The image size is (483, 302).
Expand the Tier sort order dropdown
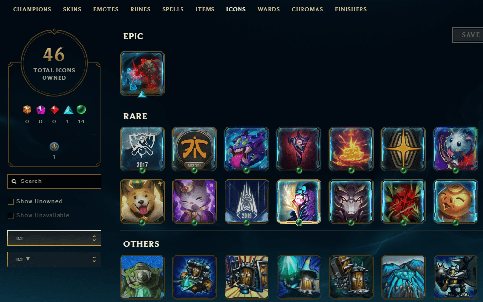pyautogui.click(x=54, y=259)
